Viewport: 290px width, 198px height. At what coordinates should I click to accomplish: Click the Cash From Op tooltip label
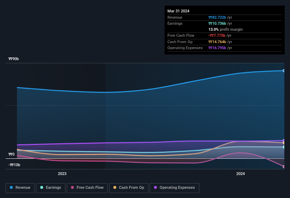coord(180,42)
